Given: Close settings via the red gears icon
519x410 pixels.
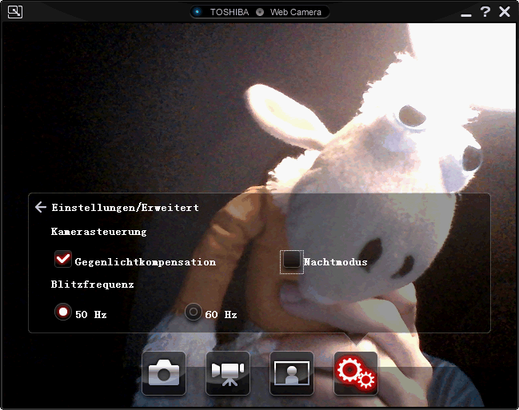Looking at the screenshot, I should click(x=356, y=373).
